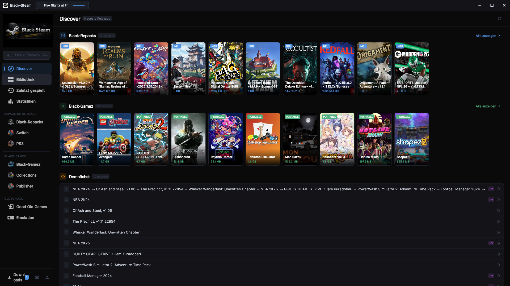
Task: Click the PS3 icon in the sidebar
Action: pos(11,144)
